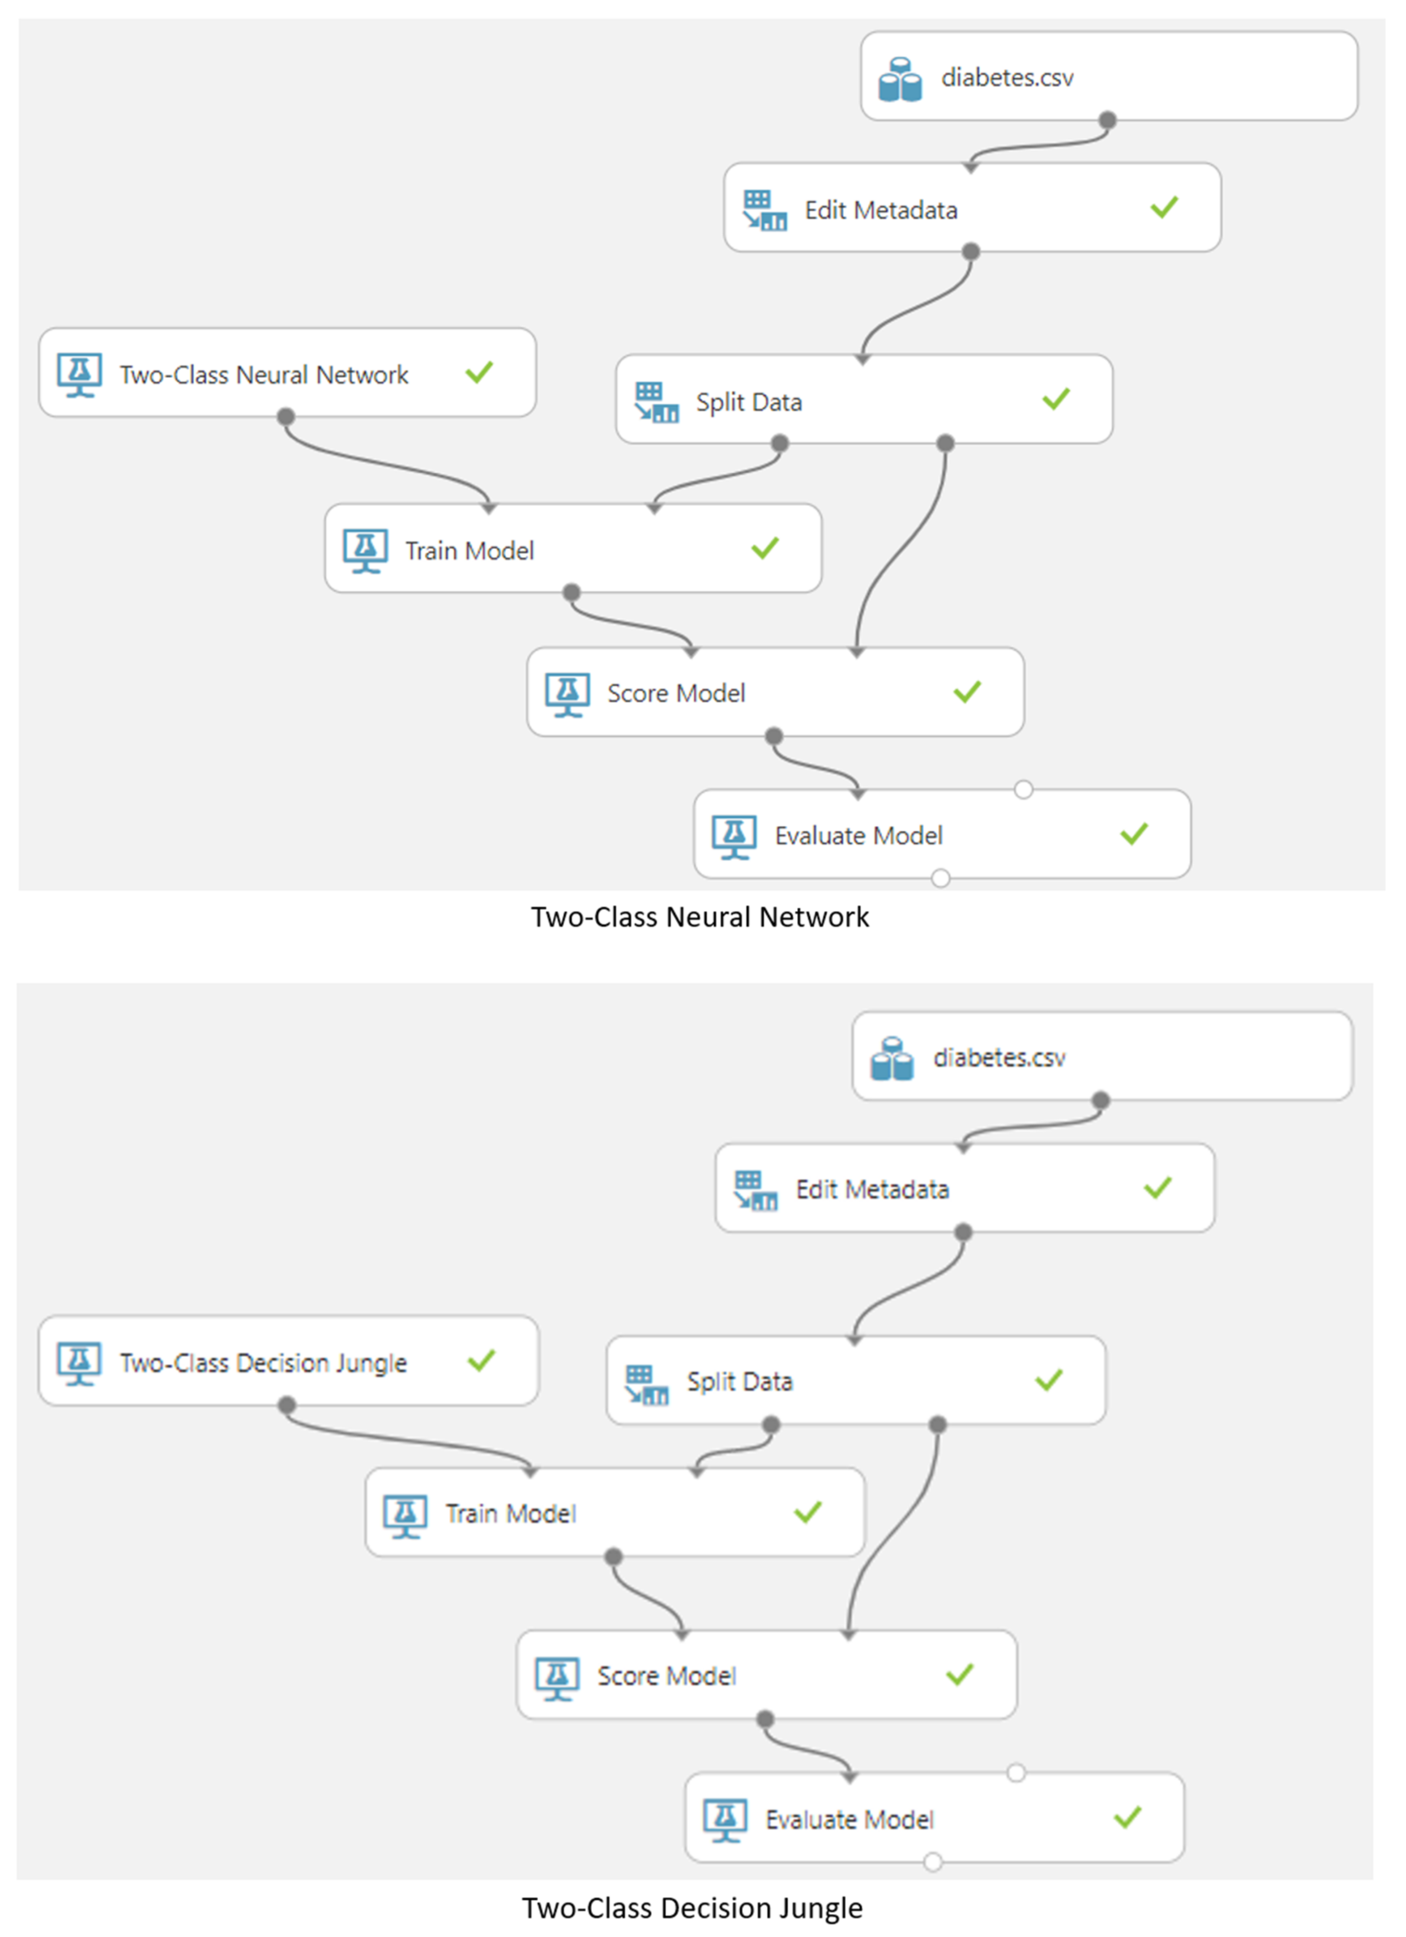Click the Train Model icon in the top pipeline
Viewport: 1406px width, 1937px height.
point(365,550)
